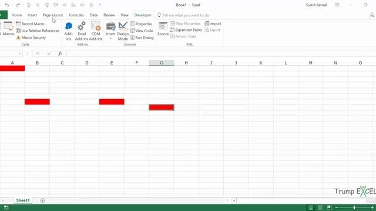
Task: Click the Undo arrow in the title bar
Action: (x=6, y=5)
